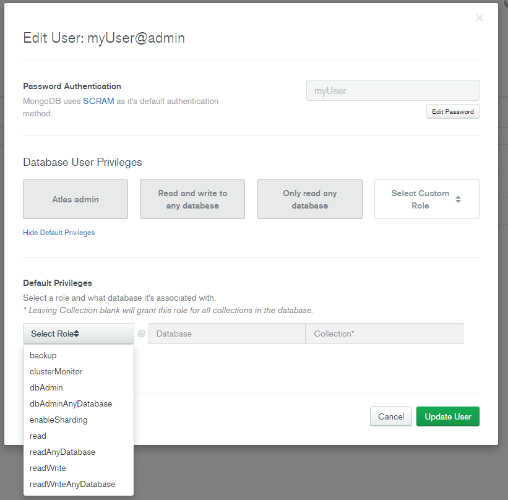Image resolution: width=508 pixels, height=500 pixels.
Task: Choose Read and write to any database
Action: [192, 199]
